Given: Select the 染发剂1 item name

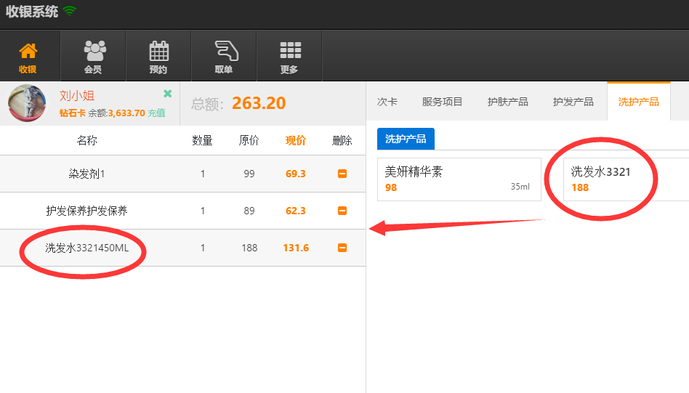Looking at the screenshot, I should click(86, 174).
